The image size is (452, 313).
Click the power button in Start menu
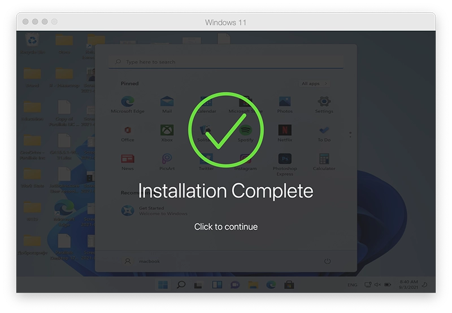click(x=327, y=261)
